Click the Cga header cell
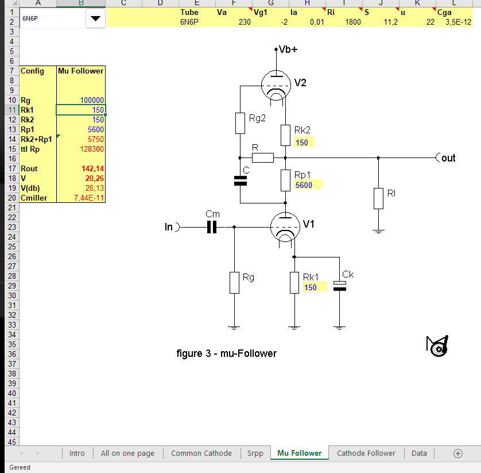 pos(455,12)
